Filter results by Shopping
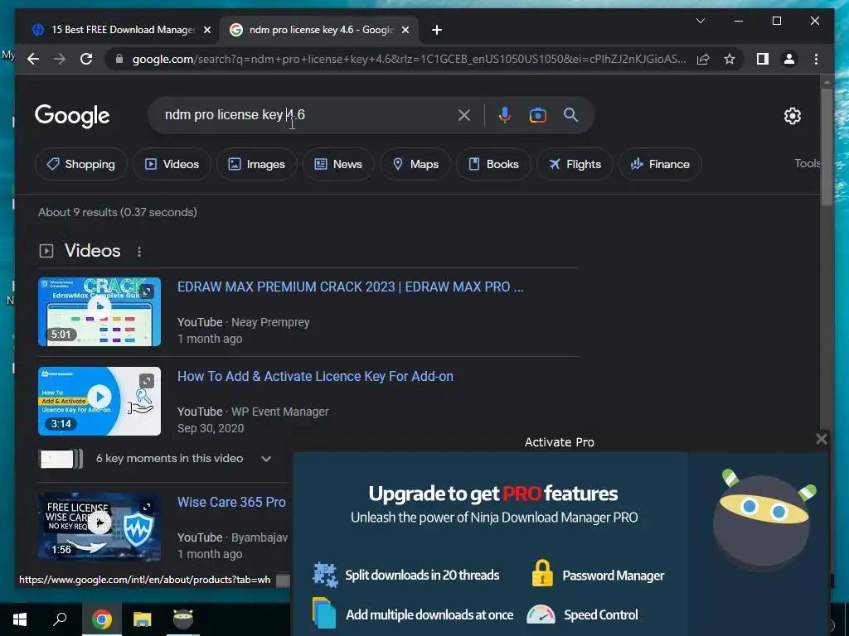This screenshot has height=636, width=849. click(80, 164)
